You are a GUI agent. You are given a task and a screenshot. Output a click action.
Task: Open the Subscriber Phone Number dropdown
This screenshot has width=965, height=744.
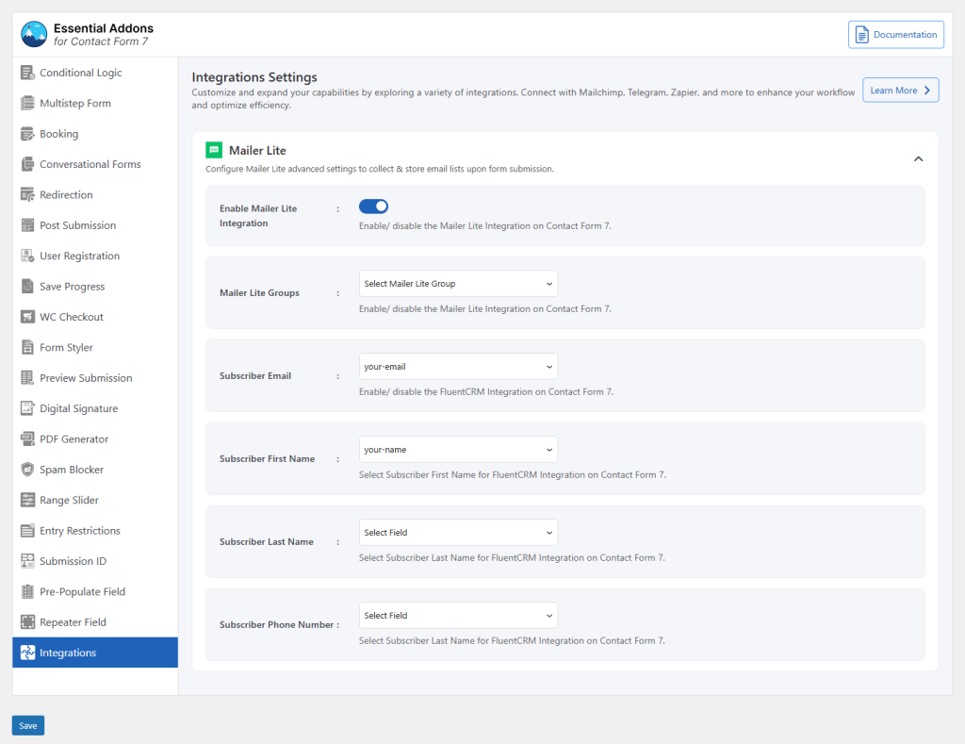coord(458,615)
